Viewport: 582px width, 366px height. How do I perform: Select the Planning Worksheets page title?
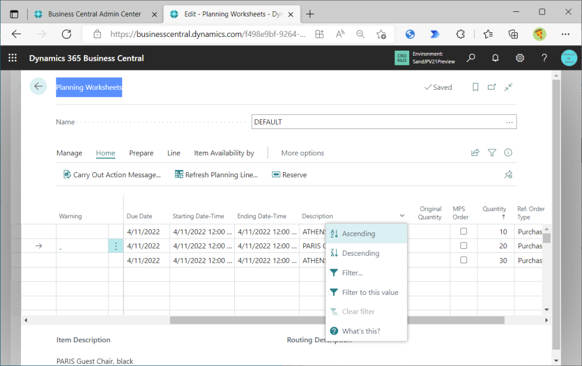point(89,87)
